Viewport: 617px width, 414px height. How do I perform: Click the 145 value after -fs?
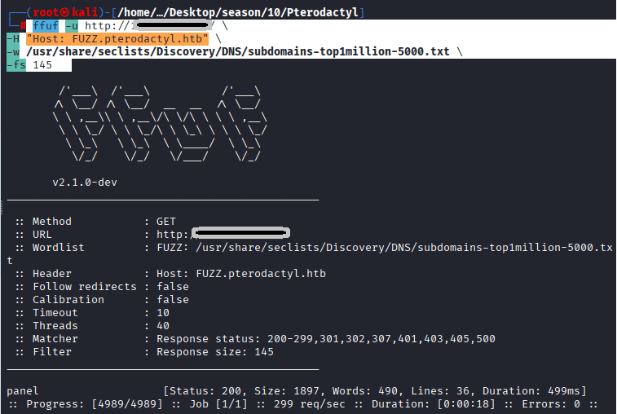42,65
